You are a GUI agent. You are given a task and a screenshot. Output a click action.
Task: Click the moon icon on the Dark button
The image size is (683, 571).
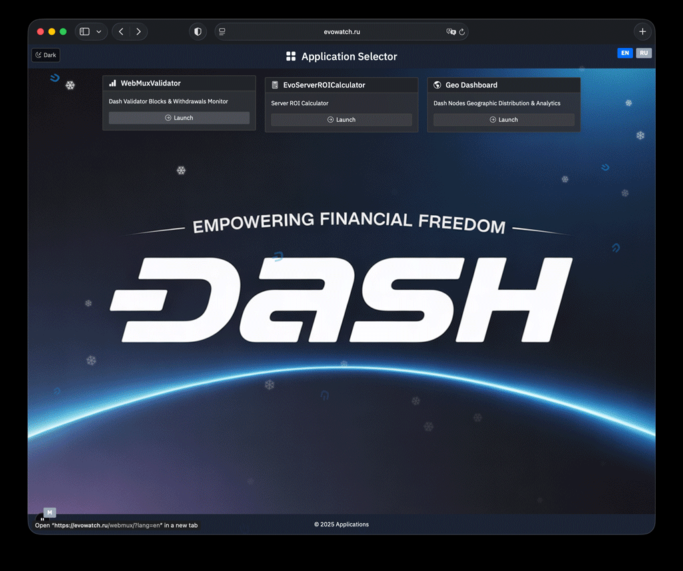coord(37,55)
